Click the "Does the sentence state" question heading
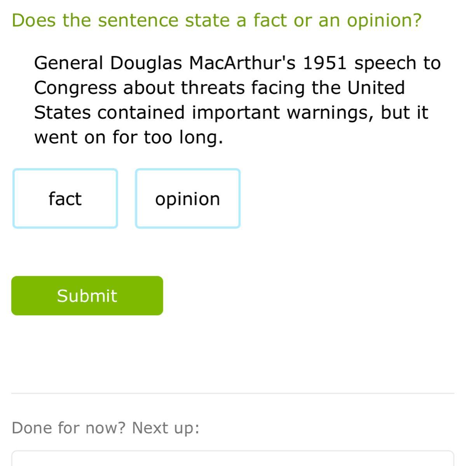466x466 pixels. [x=216, y=20]
